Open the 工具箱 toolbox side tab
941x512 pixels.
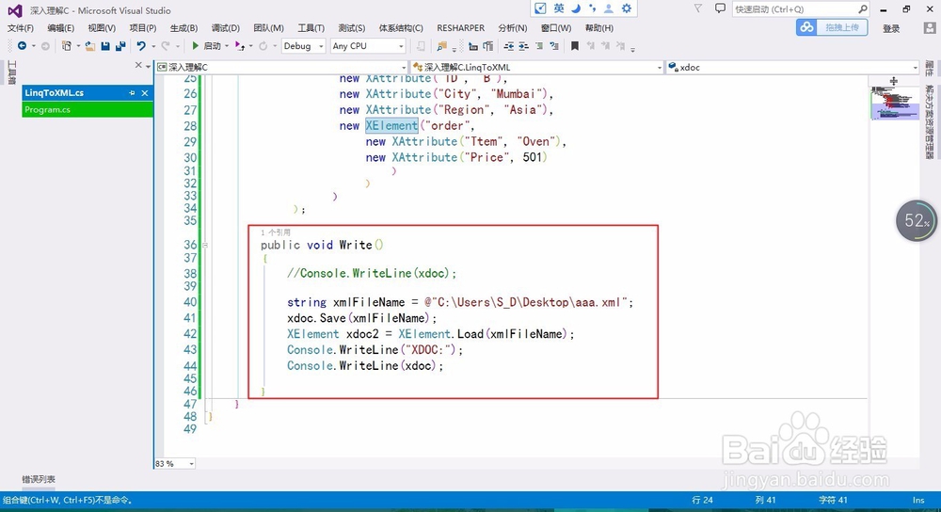pos(11,72)
